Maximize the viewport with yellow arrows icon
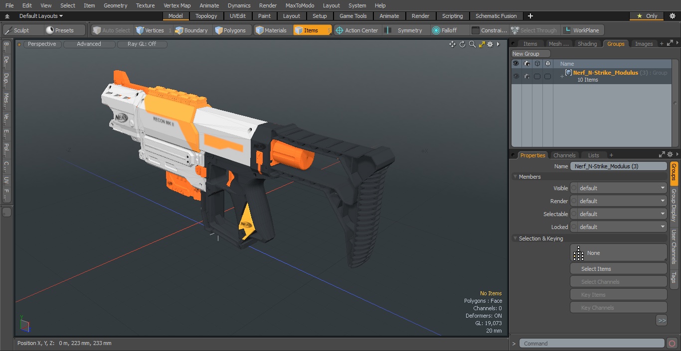 (482, 44)
